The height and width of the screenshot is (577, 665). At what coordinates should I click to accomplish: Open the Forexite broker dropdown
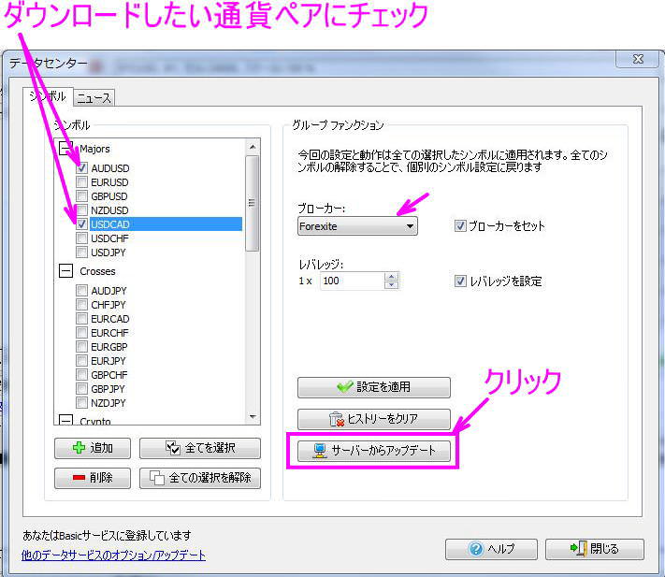(357, 226)
